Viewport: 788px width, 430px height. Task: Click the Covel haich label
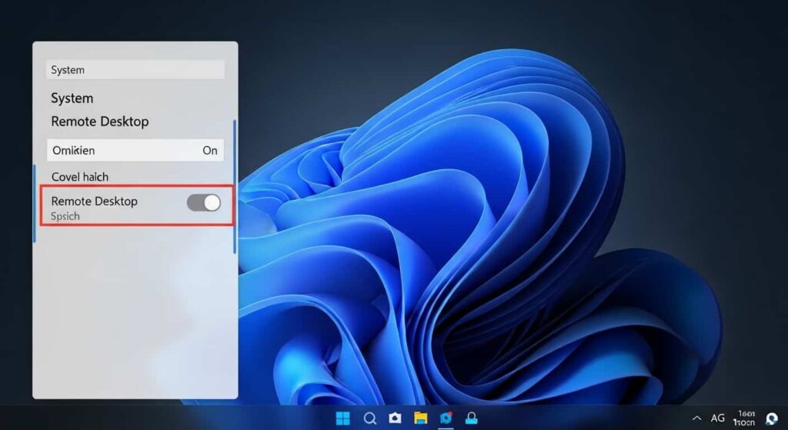tap(80, 177)
